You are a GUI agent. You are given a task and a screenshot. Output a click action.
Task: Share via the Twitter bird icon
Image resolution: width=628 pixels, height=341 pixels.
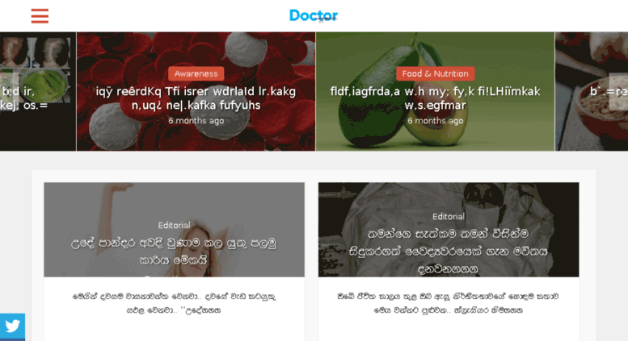[12, 326]
